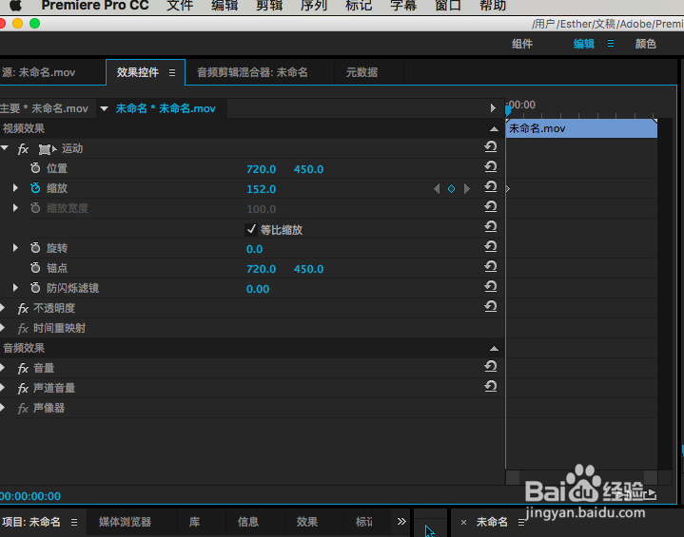Select the 主要 * 未命名.mov master clip
Image resolution: width=684 pixels, height=537 pixels.
44,108
